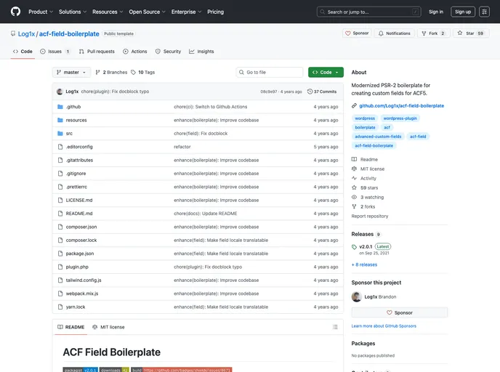
Task: Open the green Code dropdown
Action: click(326, 73)
